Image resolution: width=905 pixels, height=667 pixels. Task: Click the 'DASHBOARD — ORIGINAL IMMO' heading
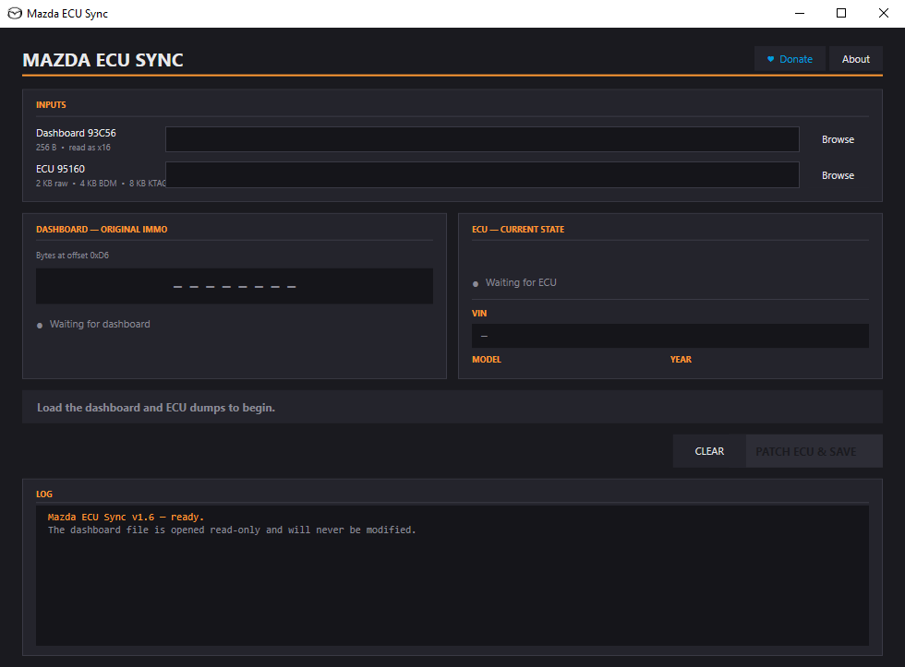(102, 230)
